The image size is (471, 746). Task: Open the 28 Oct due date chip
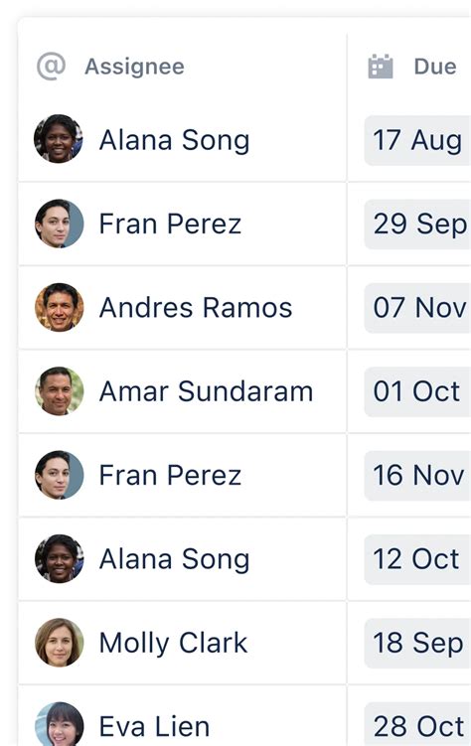417,724
